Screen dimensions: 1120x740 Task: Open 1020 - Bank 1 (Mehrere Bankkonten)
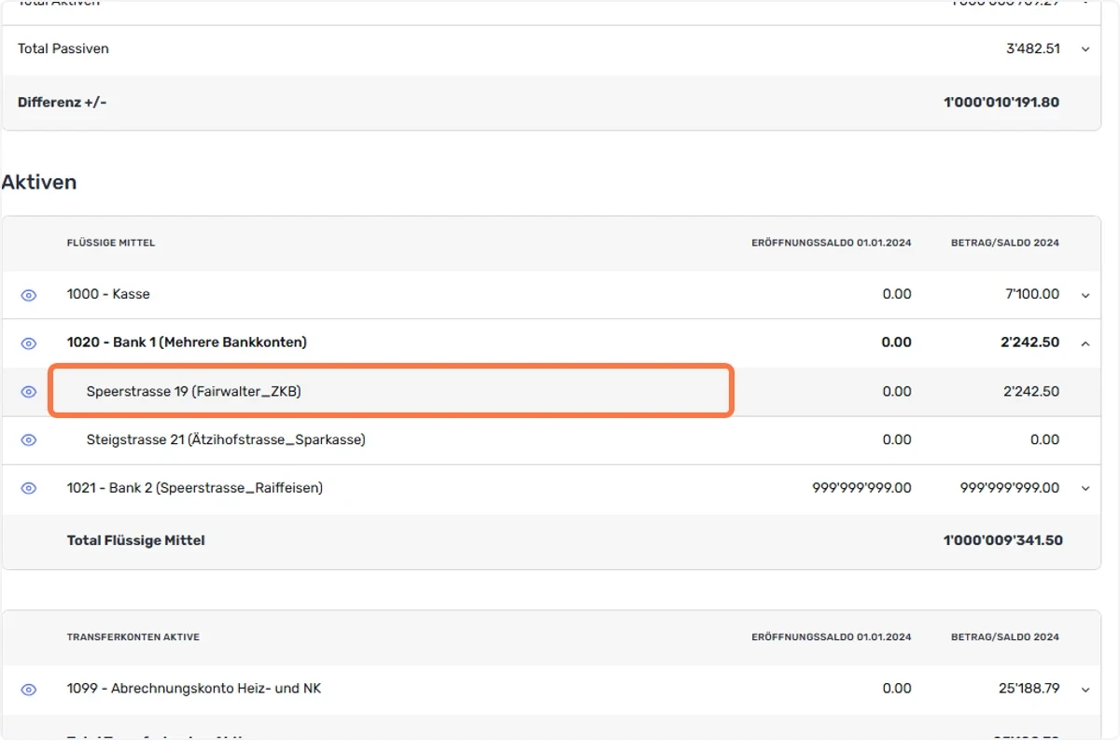click(x=187, y=342)
